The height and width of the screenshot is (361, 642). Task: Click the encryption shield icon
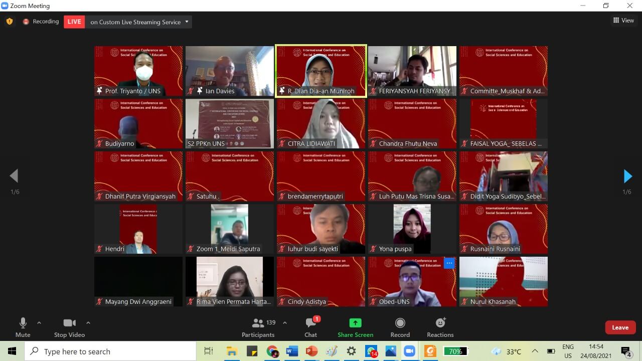[10, 22]
